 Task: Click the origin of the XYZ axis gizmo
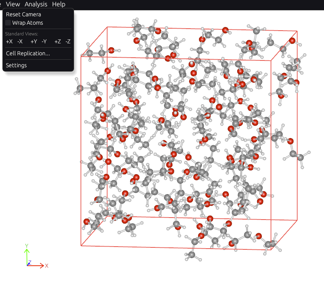(27, 265)
